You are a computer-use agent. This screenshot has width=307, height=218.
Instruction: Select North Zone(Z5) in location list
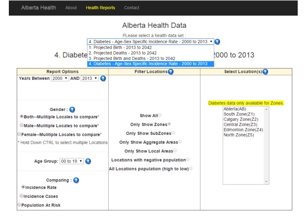click(x=243, y=135)
